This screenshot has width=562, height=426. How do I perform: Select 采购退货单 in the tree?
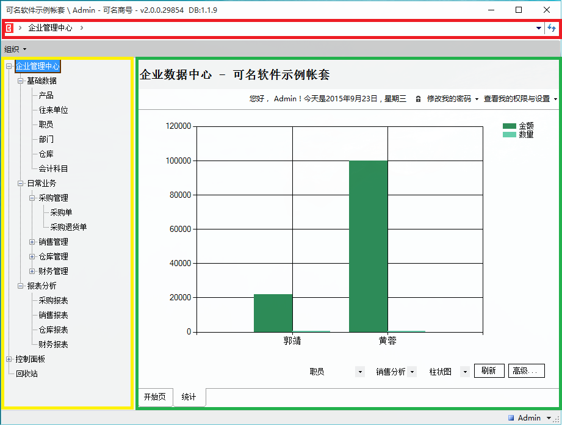(68, 227)
